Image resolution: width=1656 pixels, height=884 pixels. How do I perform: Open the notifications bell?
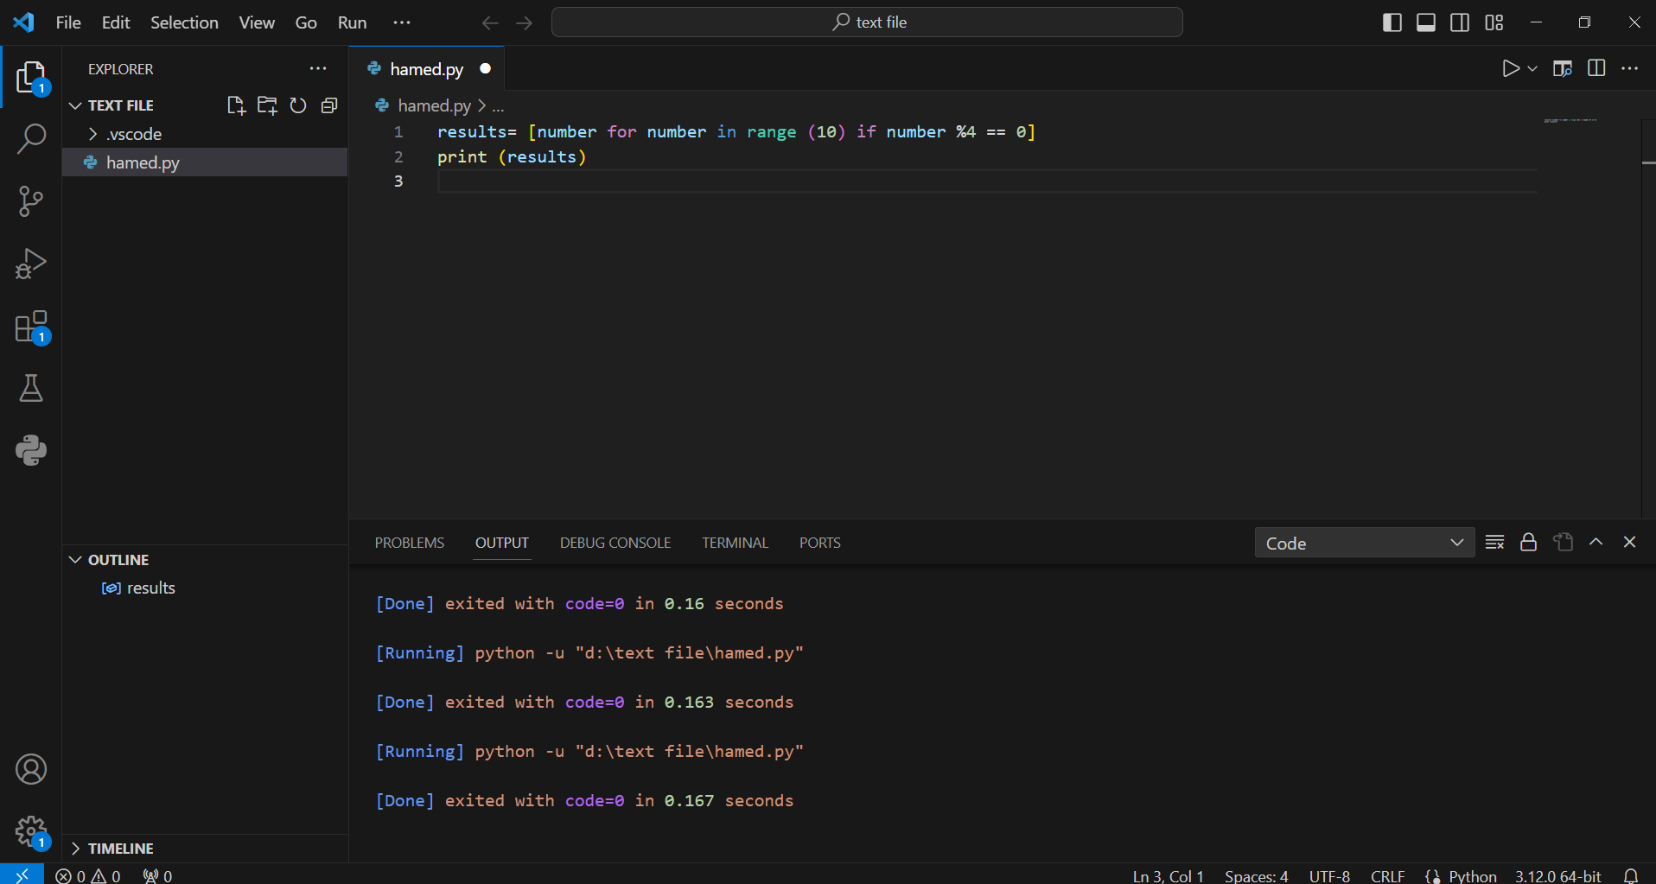point(1631,875)
